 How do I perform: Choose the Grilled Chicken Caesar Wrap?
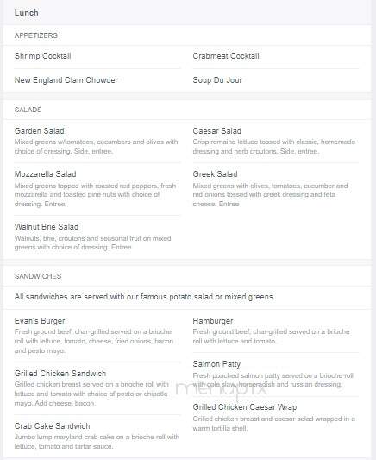pyautogui.click(x=245, y=406)
